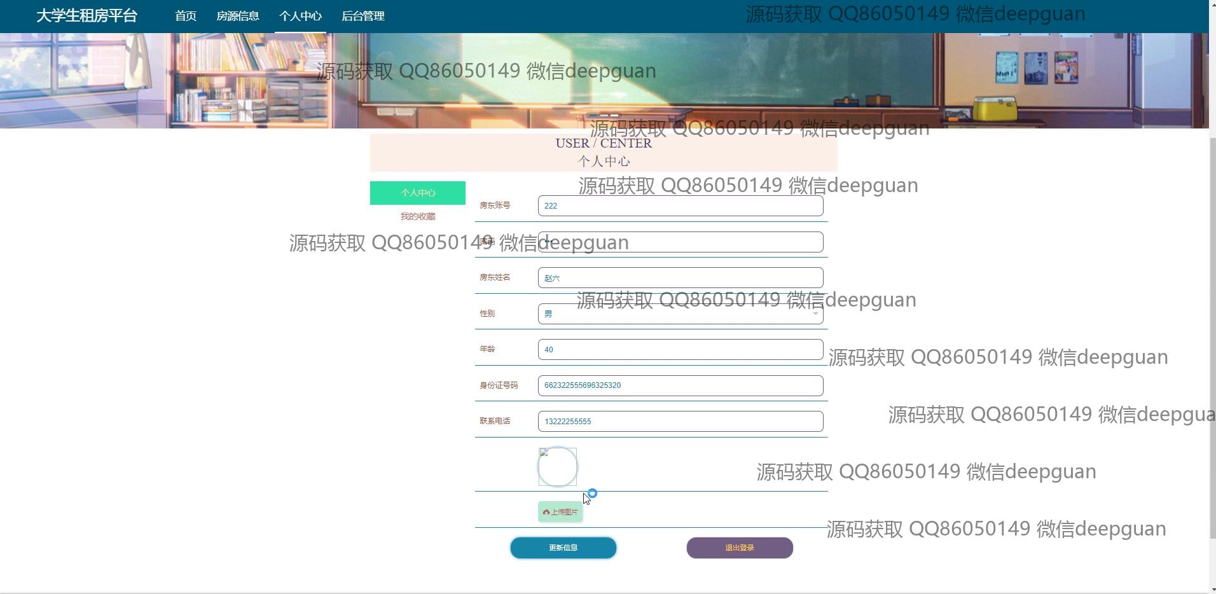Click the 大学生租房平台 site title
This screenshot has width=1216, height=594.
click(x=86, y=16)
